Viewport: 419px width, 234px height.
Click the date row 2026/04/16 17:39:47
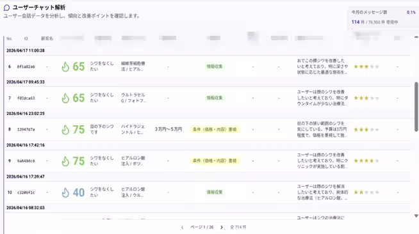(26, 176)
